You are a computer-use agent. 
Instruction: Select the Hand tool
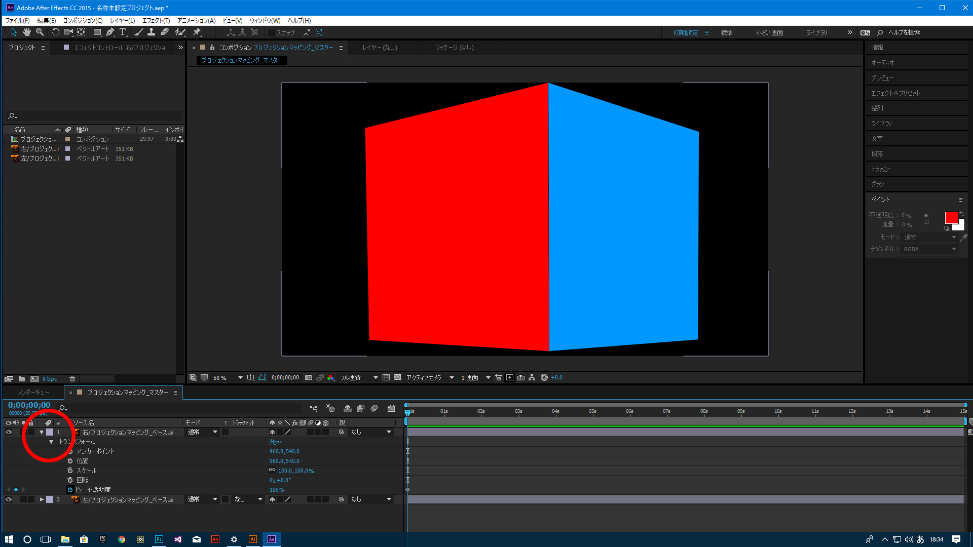point(26,32)
